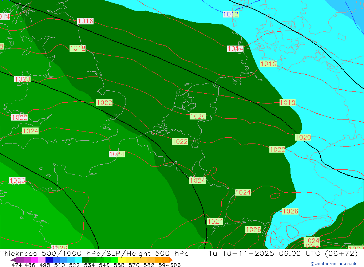Click the 1024 label off Cornwall
This screenshot has height=267, width=364.
click(x=31, y=131)
